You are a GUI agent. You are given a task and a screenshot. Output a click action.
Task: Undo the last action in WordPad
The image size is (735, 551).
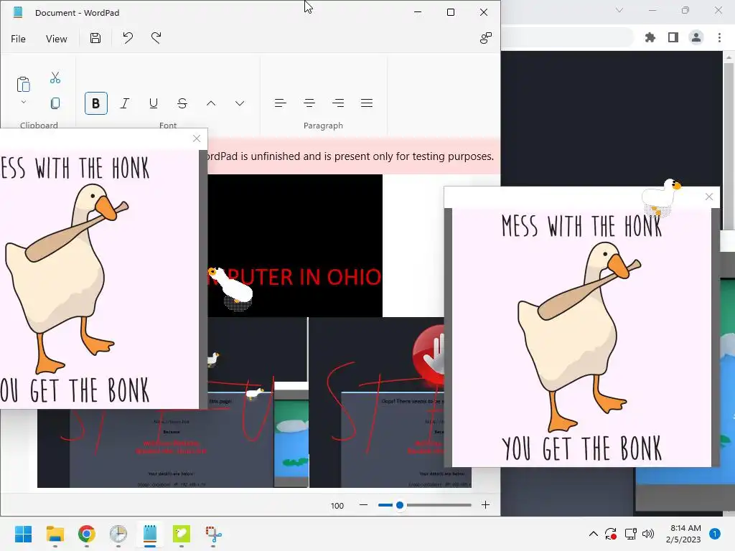(x=128, y=38)
